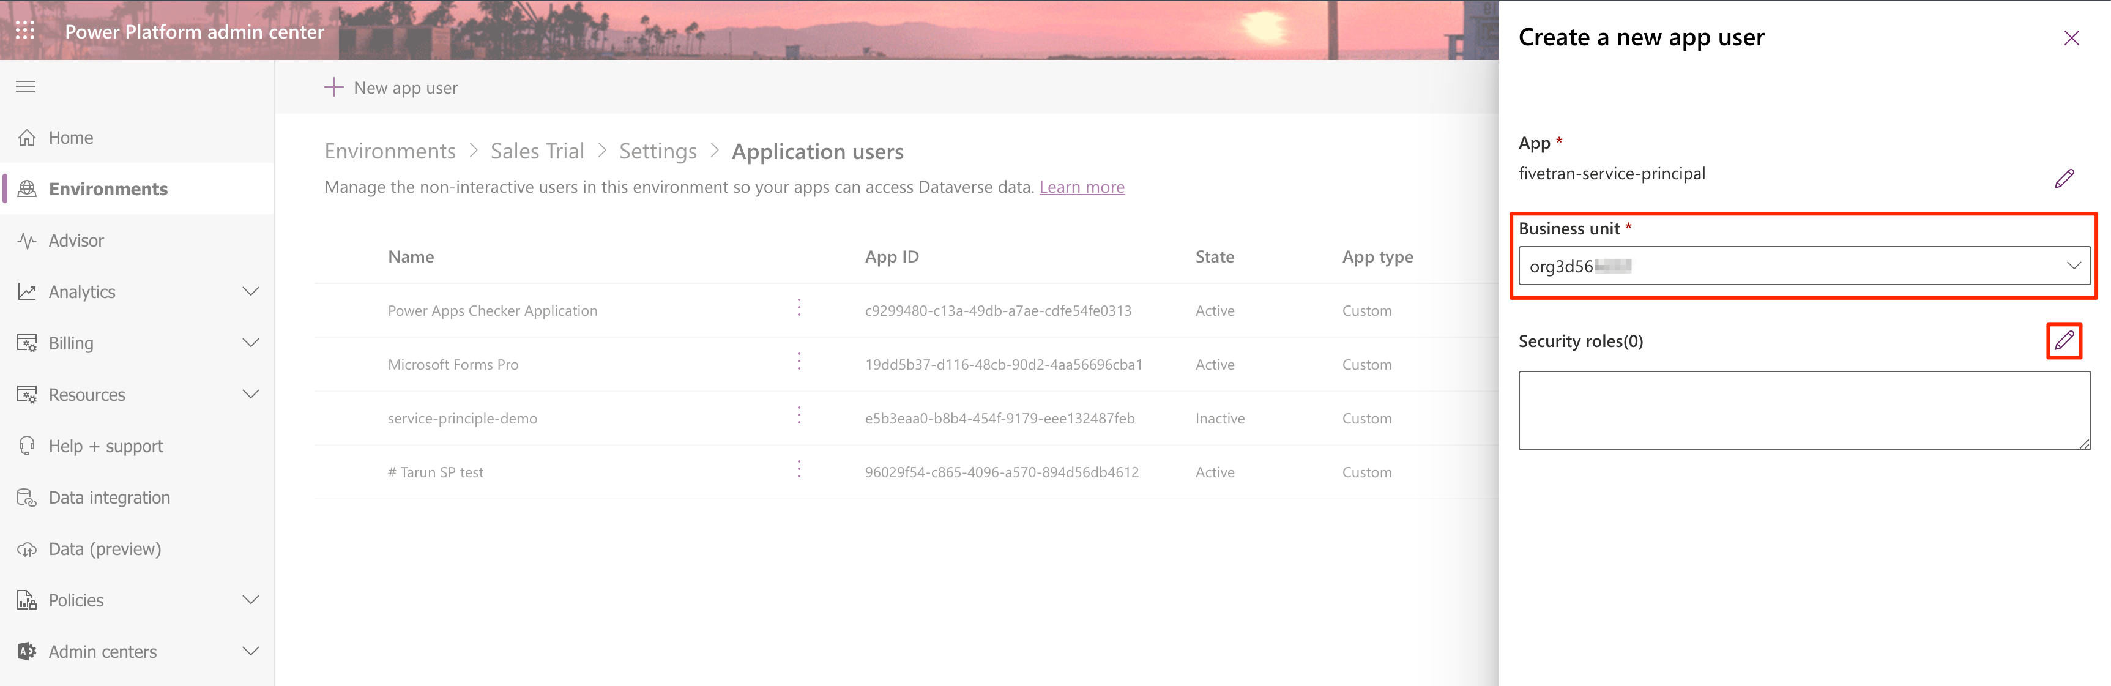
Task: Open more options for Microsoft Forms Pro
Action: pyautogui.click(x=799, y=362)
